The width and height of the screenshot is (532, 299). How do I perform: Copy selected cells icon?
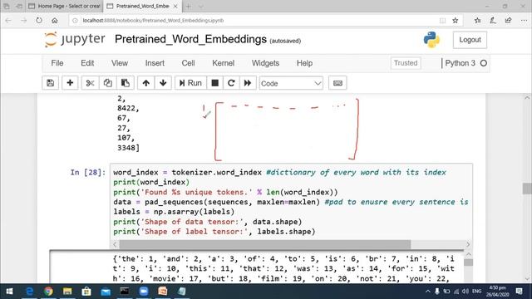[x=107, y=83]
